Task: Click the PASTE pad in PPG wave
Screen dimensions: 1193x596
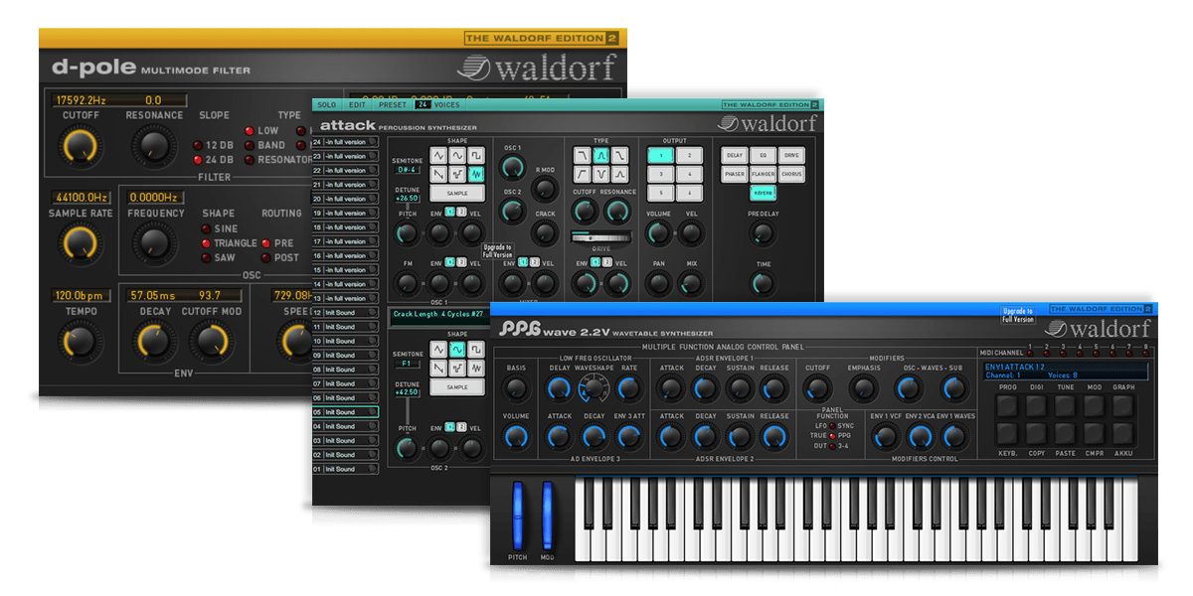Action: pos(1066,434)
